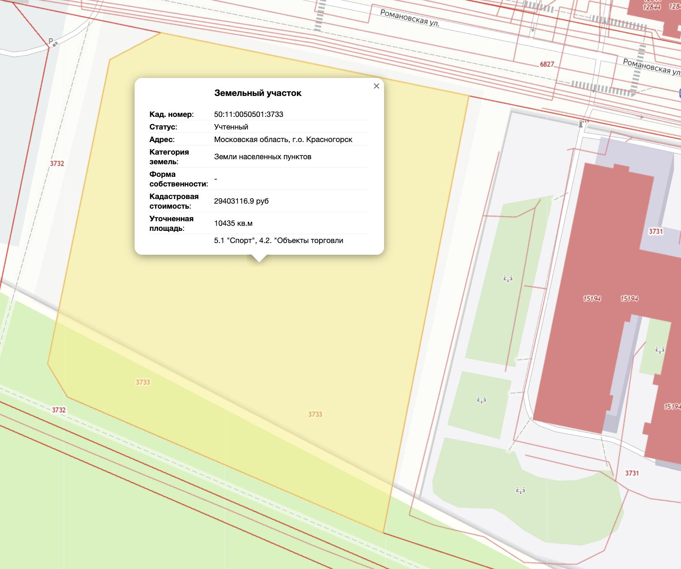Click the lower 3731 label below the red building

632,473
